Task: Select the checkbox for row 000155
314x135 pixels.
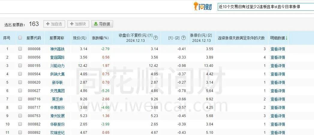Action: 20,66
